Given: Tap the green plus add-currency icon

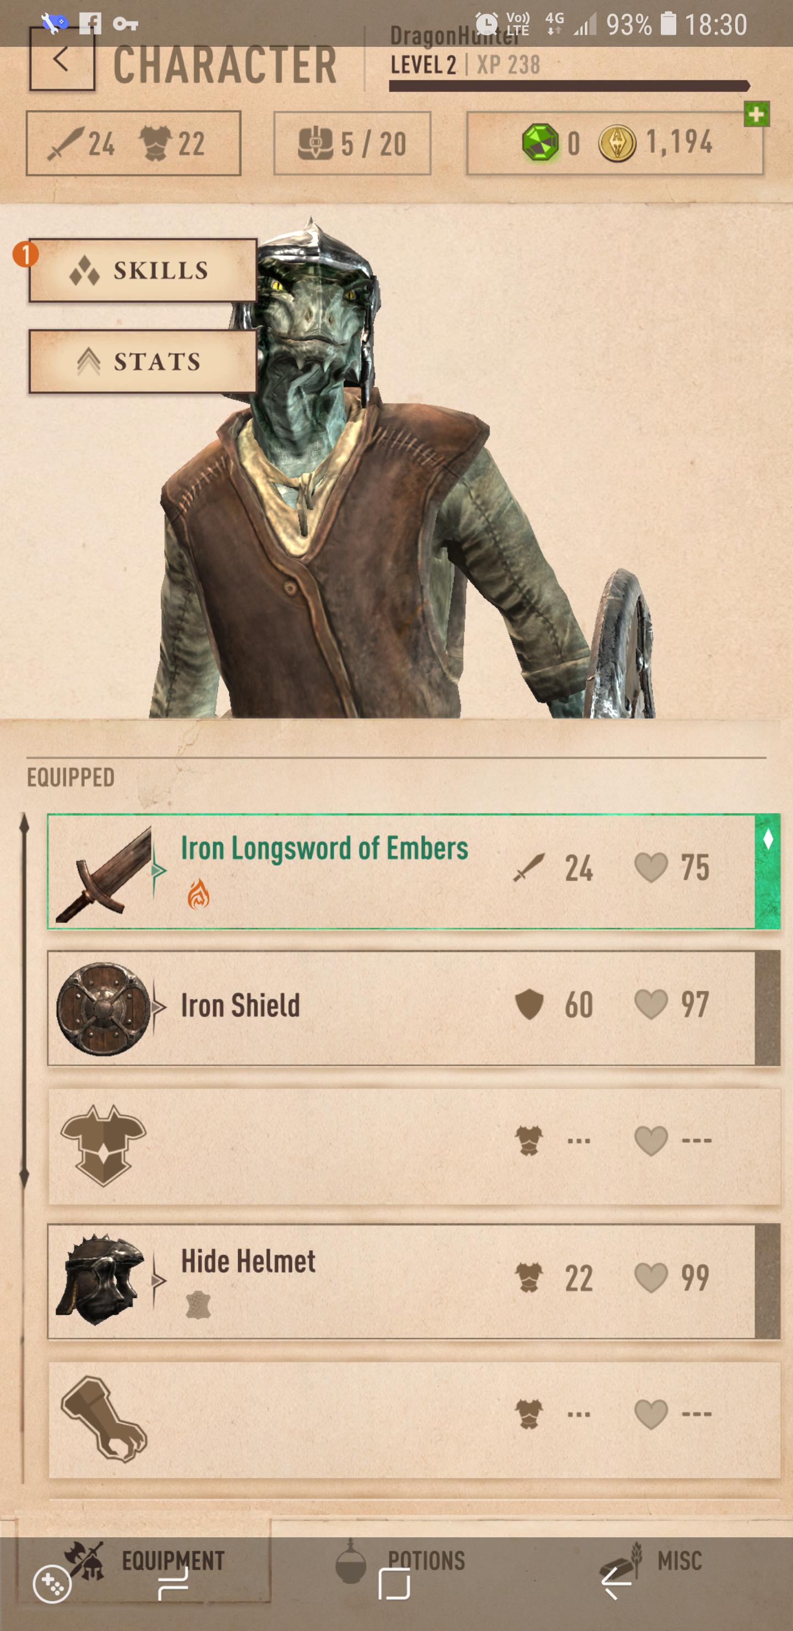Looking at the screenshot, I should click(x=756, y=114).
